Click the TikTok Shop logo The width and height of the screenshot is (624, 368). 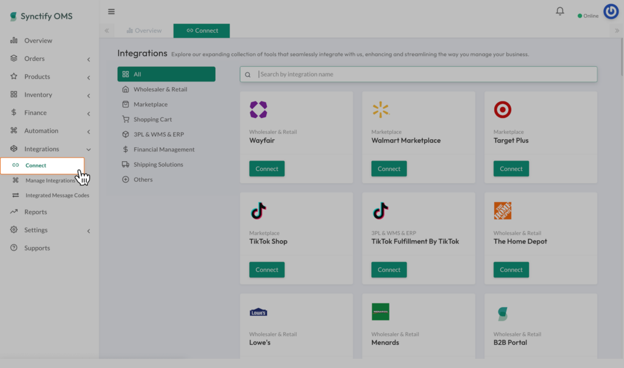coord(258,210)
